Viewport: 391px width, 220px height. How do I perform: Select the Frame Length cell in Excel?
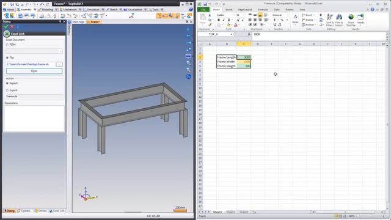point(227,57)
